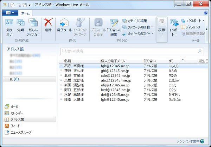211x147 pixels.
Task: Click the 知り合いの編集 icon
Action: coord(114,23)
